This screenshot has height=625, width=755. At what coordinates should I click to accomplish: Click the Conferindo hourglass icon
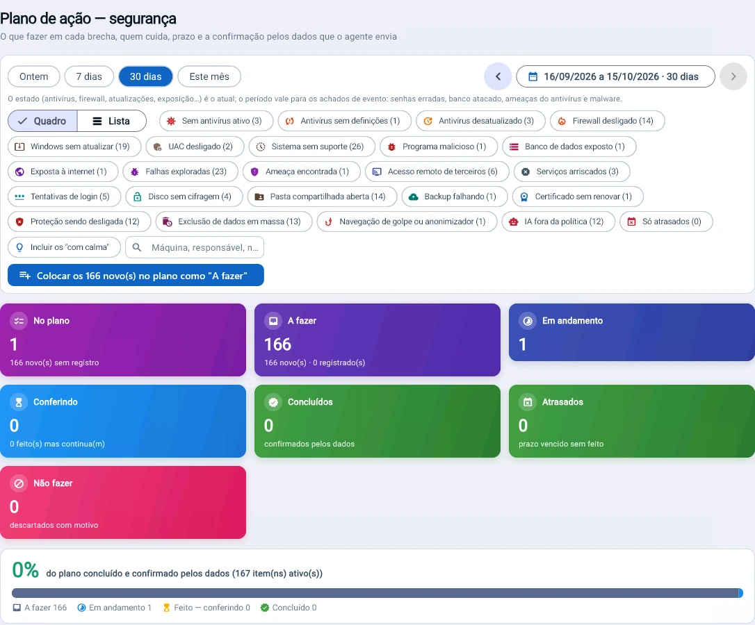pos(19,402)
